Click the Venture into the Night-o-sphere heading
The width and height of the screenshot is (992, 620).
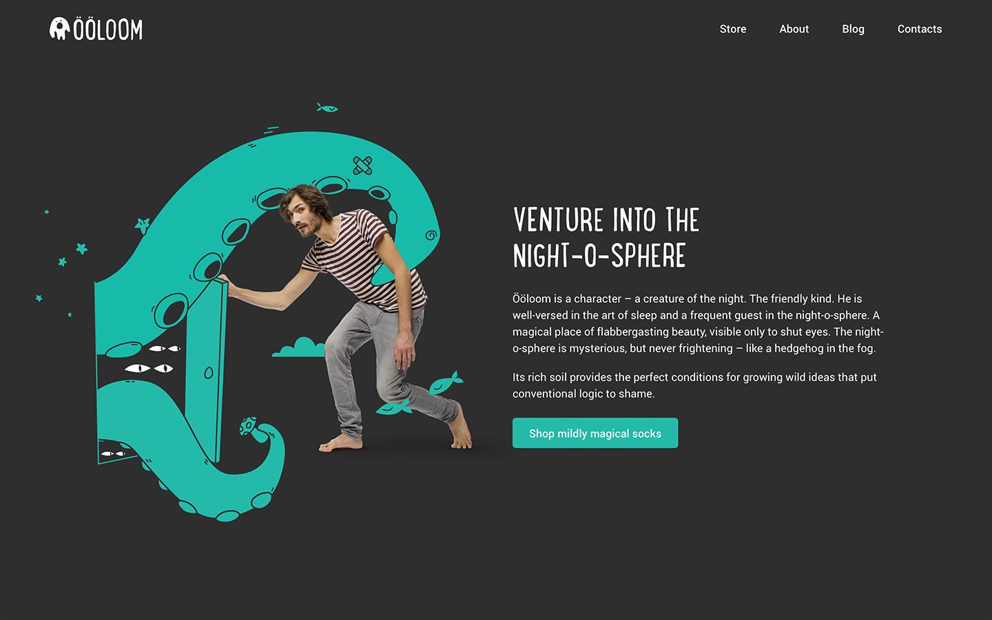point(606,238)
